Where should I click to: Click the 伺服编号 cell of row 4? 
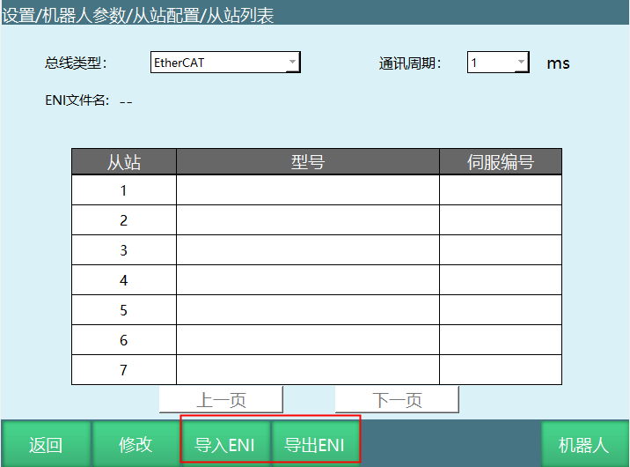500,280
